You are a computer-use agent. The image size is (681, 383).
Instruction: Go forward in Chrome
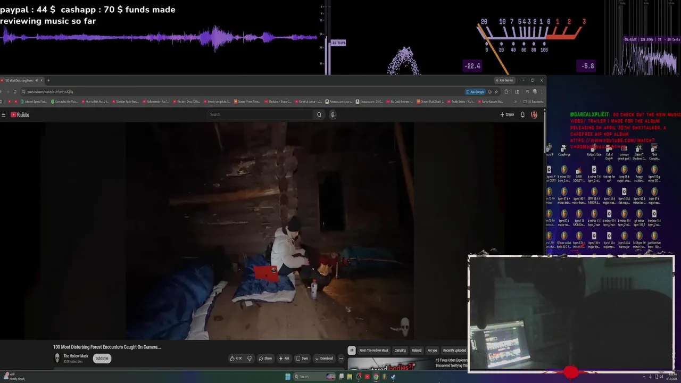(9, 91)
